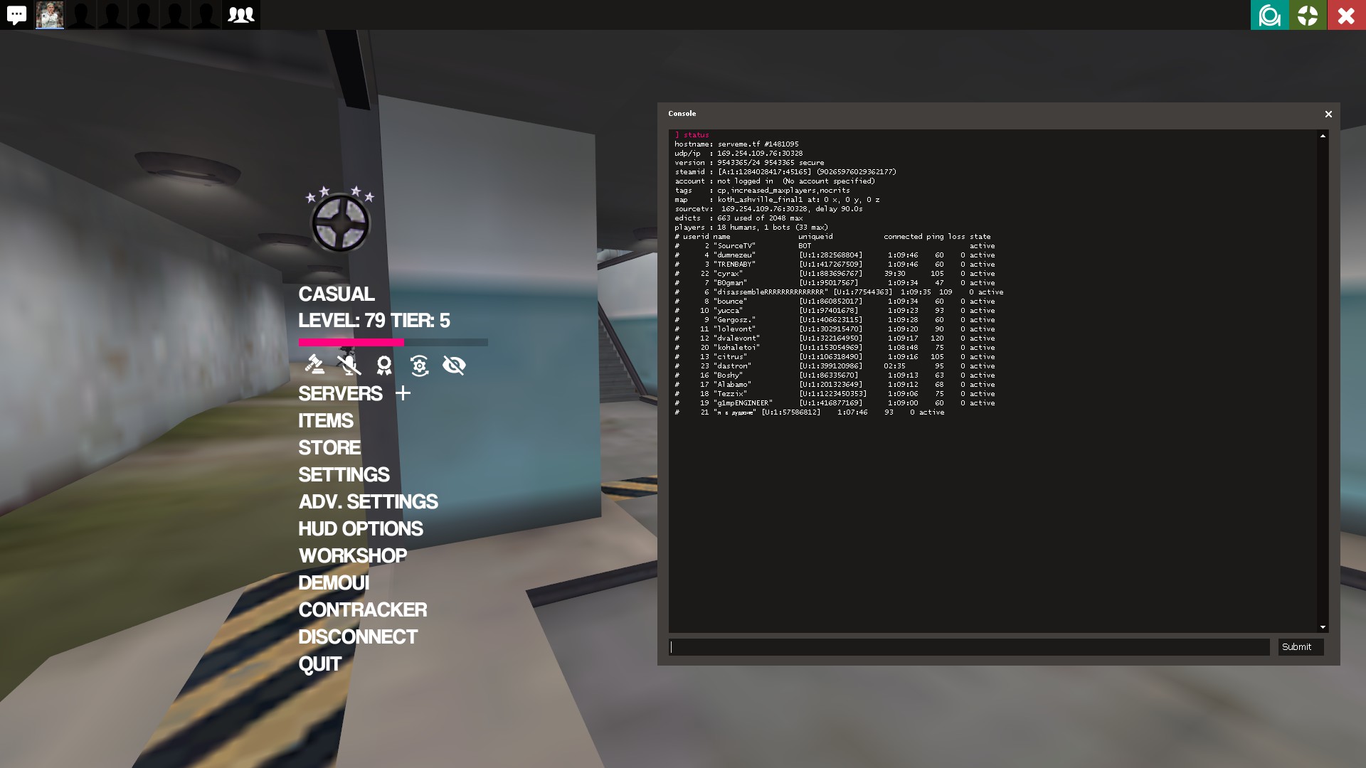
Task: Click the 'TRENBABY' player row
Action: [x=835, y=264]
